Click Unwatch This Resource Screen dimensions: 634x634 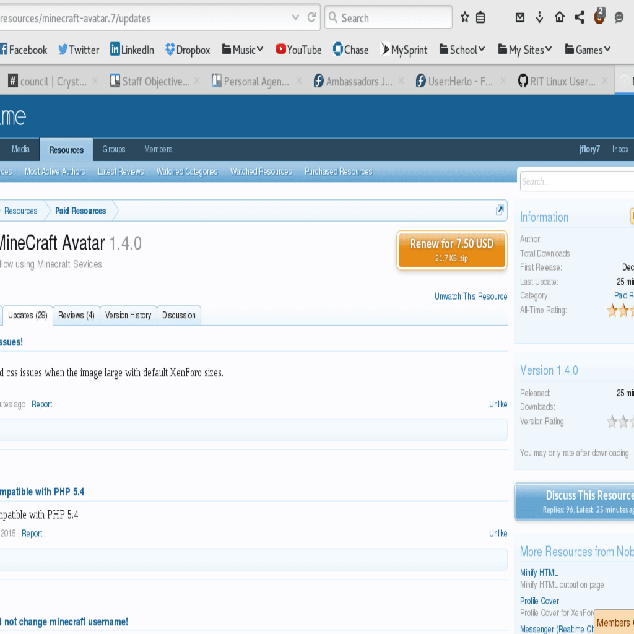tap(471, 297)
